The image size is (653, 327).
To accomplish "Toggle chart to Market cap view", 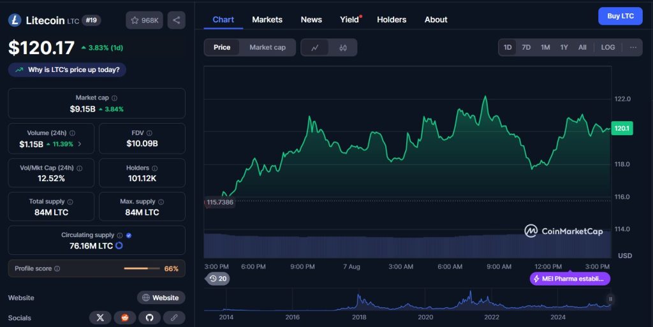I will pos(267,47).
